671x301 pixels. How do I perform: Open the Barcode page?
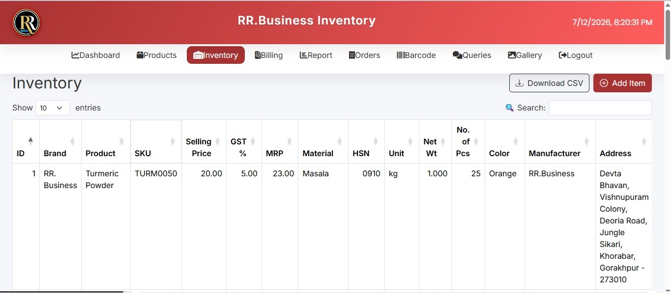416,55
